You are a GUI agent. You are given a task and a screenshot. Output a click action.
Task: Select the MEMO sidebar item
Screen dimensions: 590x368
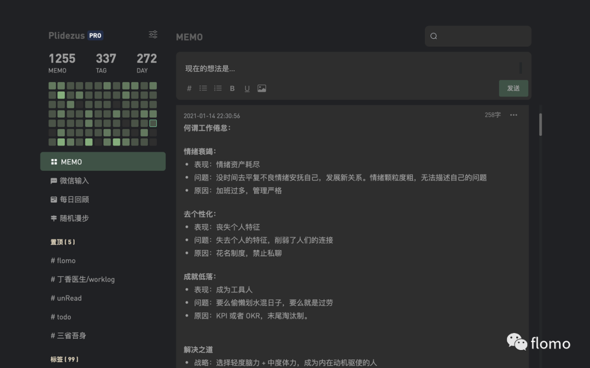103,161
